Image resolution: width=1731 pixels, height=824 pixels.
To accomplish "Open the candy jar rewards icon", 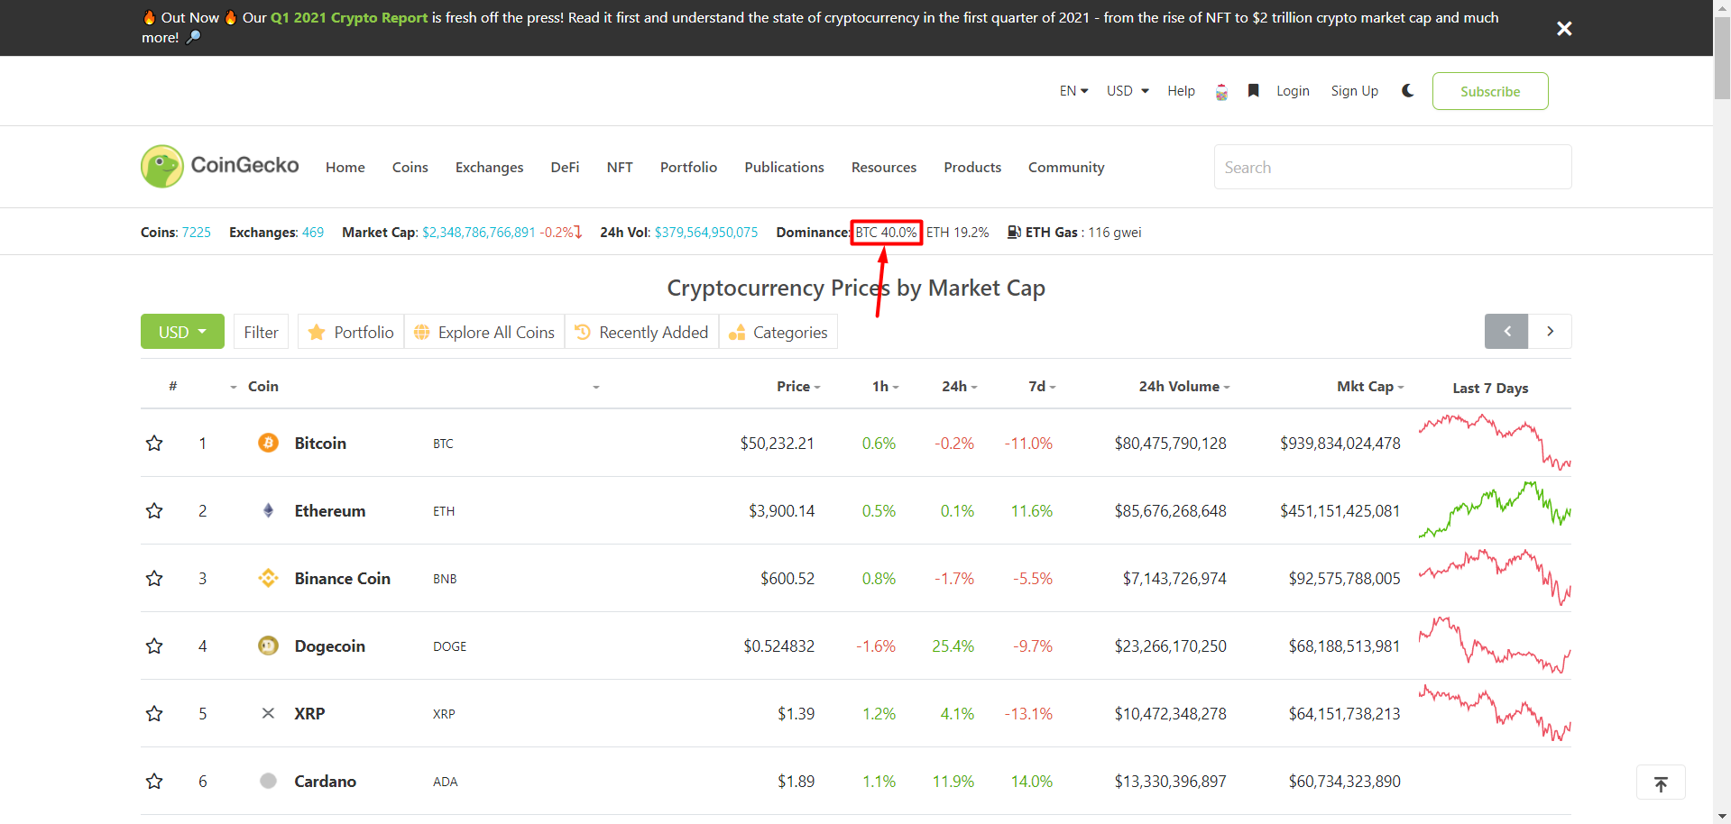I will point(1221,91).
